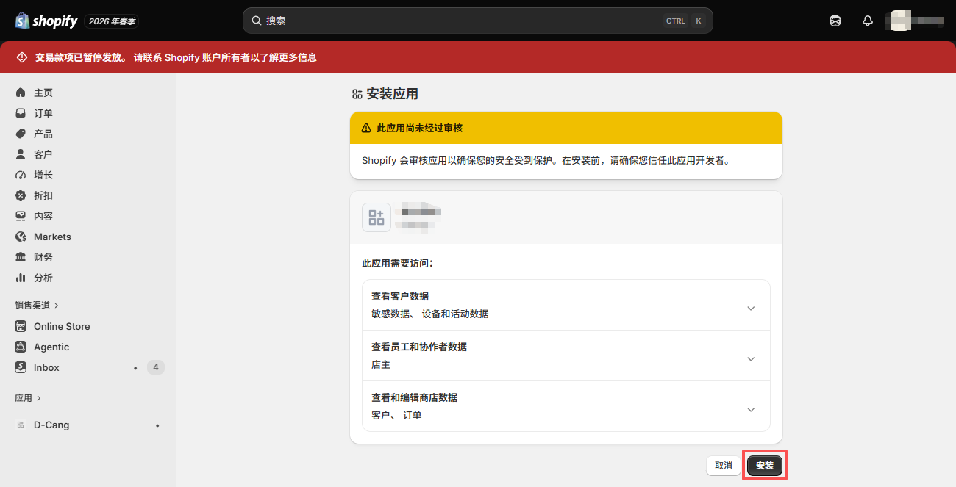
Task: Click the D-Cang app icon
Action: [x=21, y=425]
